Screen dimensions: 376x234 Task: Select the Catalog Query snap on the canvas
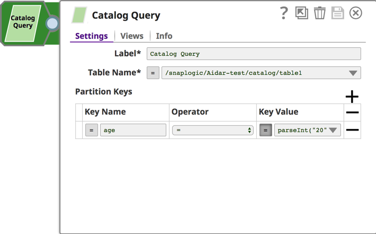pos(23,22)
